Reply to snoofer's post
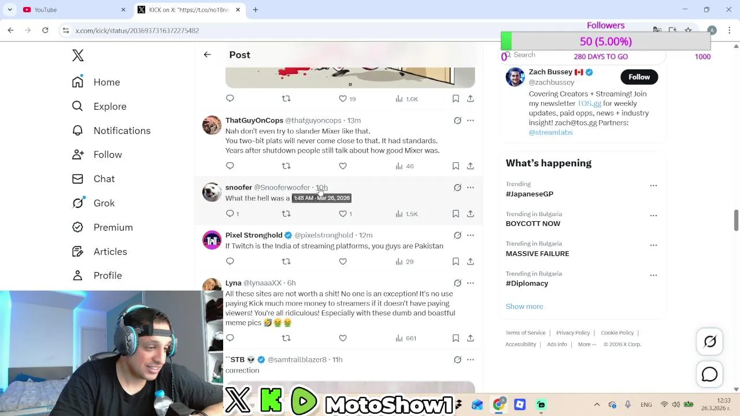This screenshot has width=740, height=416. [232, 214]
